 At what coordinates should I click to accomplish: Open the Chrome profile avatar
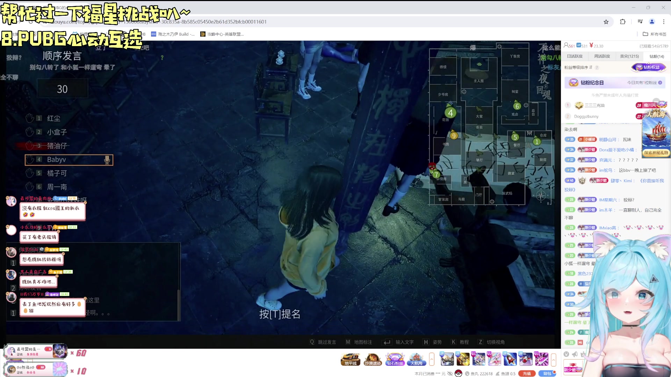(652, 22)
